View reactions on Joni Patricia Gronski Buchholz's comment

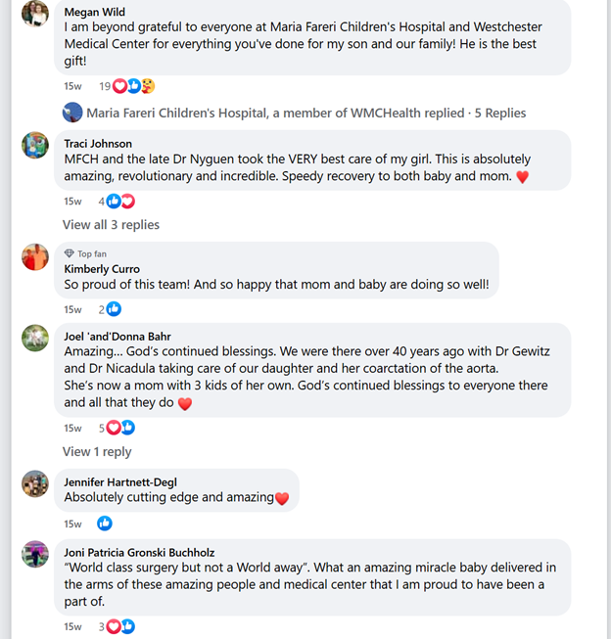(120, 626)
